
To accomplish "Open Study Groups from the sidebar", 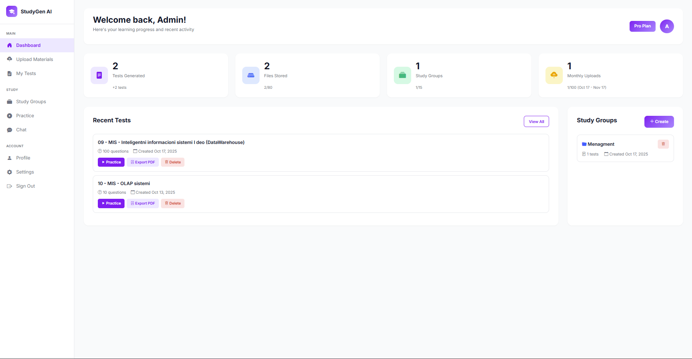I will pos(31,101).
